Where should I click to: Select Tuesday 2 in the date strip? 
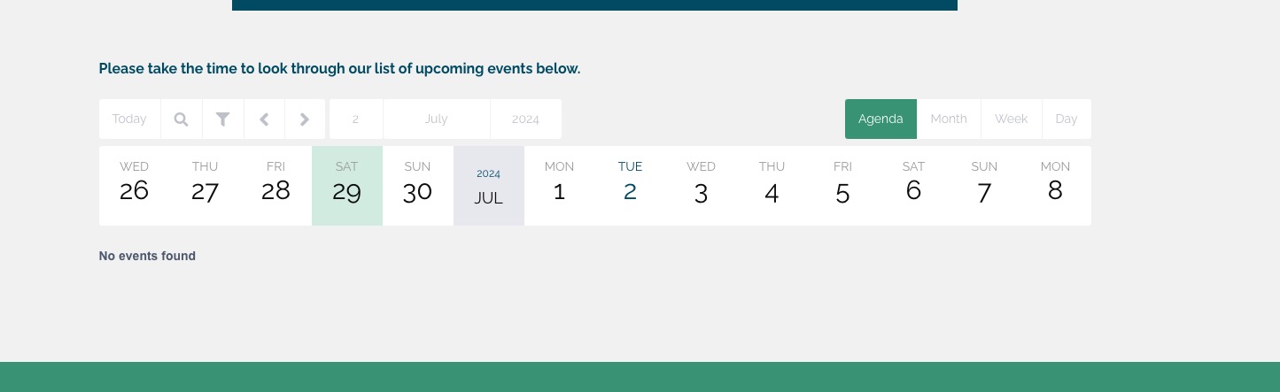(x=631, y=186)
